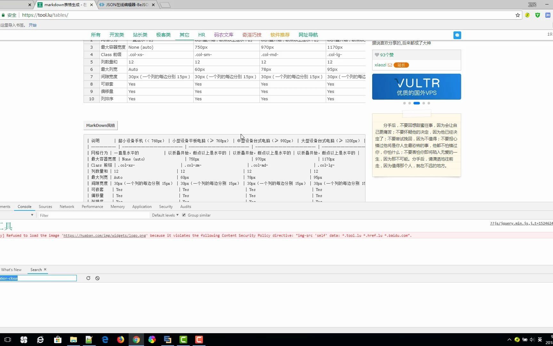The width and height of the screenshot is (553, 346).
Task: Open the green Camtasia icon in taskbar
Action: coord(183,340)
